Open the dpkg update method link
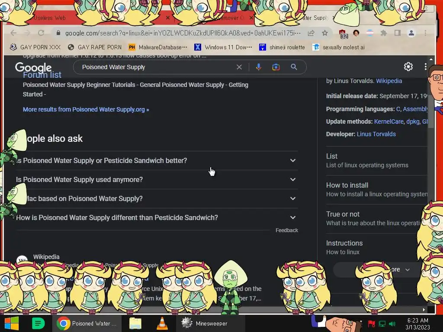The height and width of the screenshot is (332, 443). pos(413,121)
